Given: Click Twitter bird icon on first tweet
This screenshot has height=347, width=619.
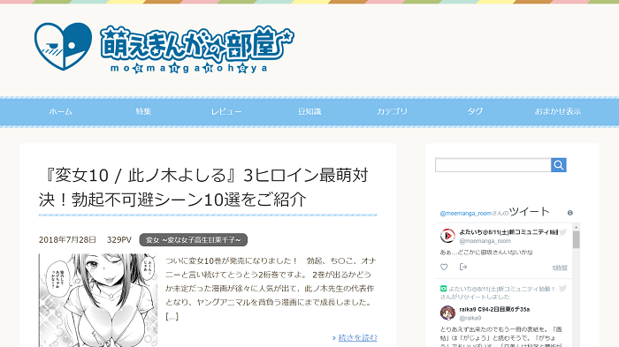Looking at the screenshot, I should click(563, 232).
